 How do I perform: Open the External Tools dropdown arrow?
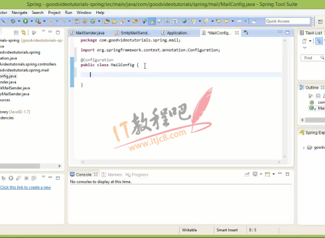[x=44, y=21]
